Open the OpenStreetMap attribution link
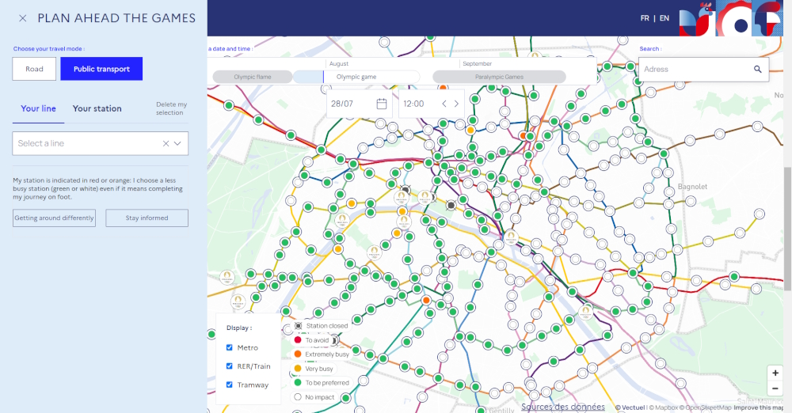 click(x=705, y=407)
